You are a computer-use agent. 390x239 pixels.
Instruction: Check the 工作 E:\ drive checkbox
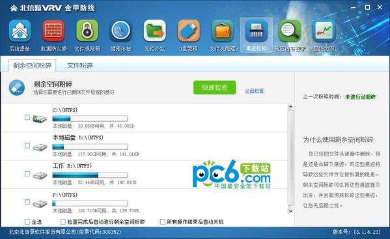[27, 174]
